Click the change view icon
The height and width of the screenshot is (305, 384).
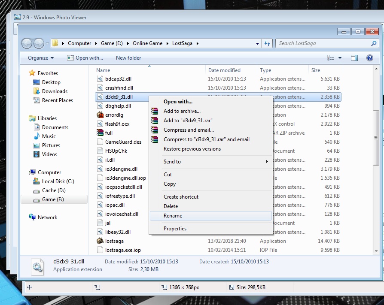click(x=331, y=58)
